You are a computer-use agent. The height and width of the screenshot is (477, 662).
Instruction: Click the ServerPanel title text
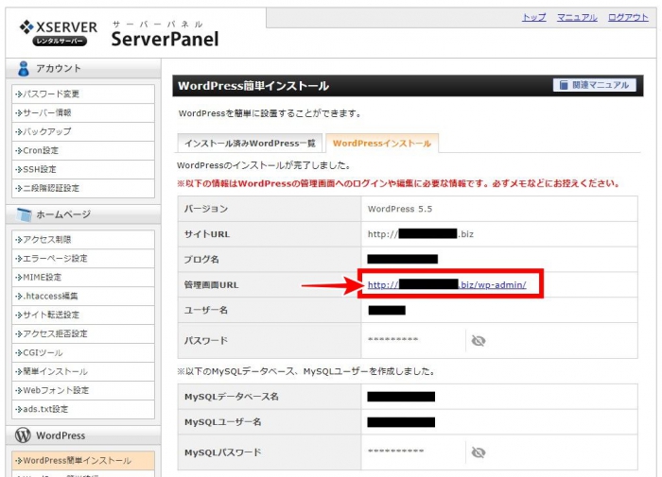pyautogui.click(x=165, y=40)
